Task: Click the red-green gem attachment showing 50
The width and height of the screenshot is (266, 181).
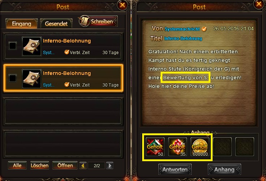Action: coord(155,147)
